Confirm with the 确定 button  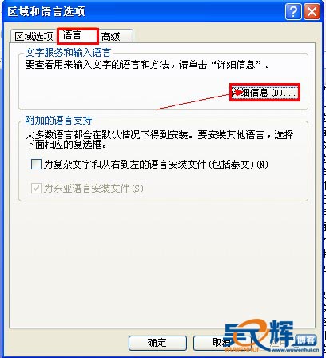click(x=157, y=343)
